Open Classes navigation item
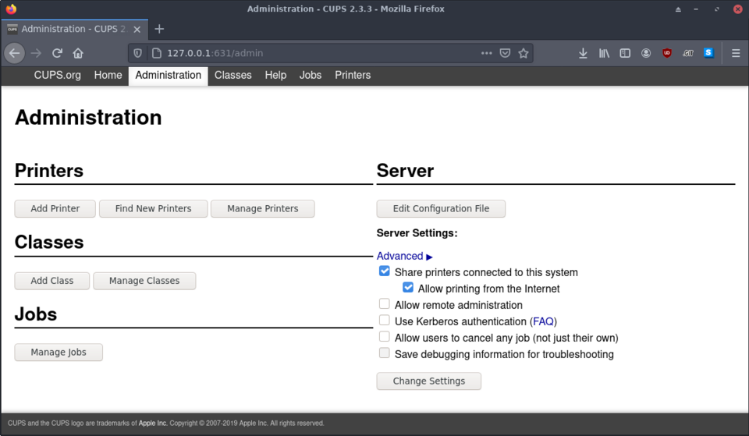 233,75
